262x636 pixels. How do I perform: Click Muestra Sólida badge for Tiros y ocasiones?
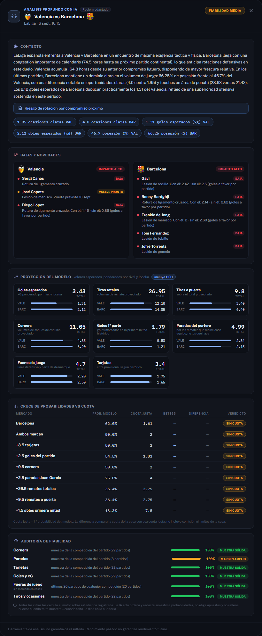tap(233, 597)
